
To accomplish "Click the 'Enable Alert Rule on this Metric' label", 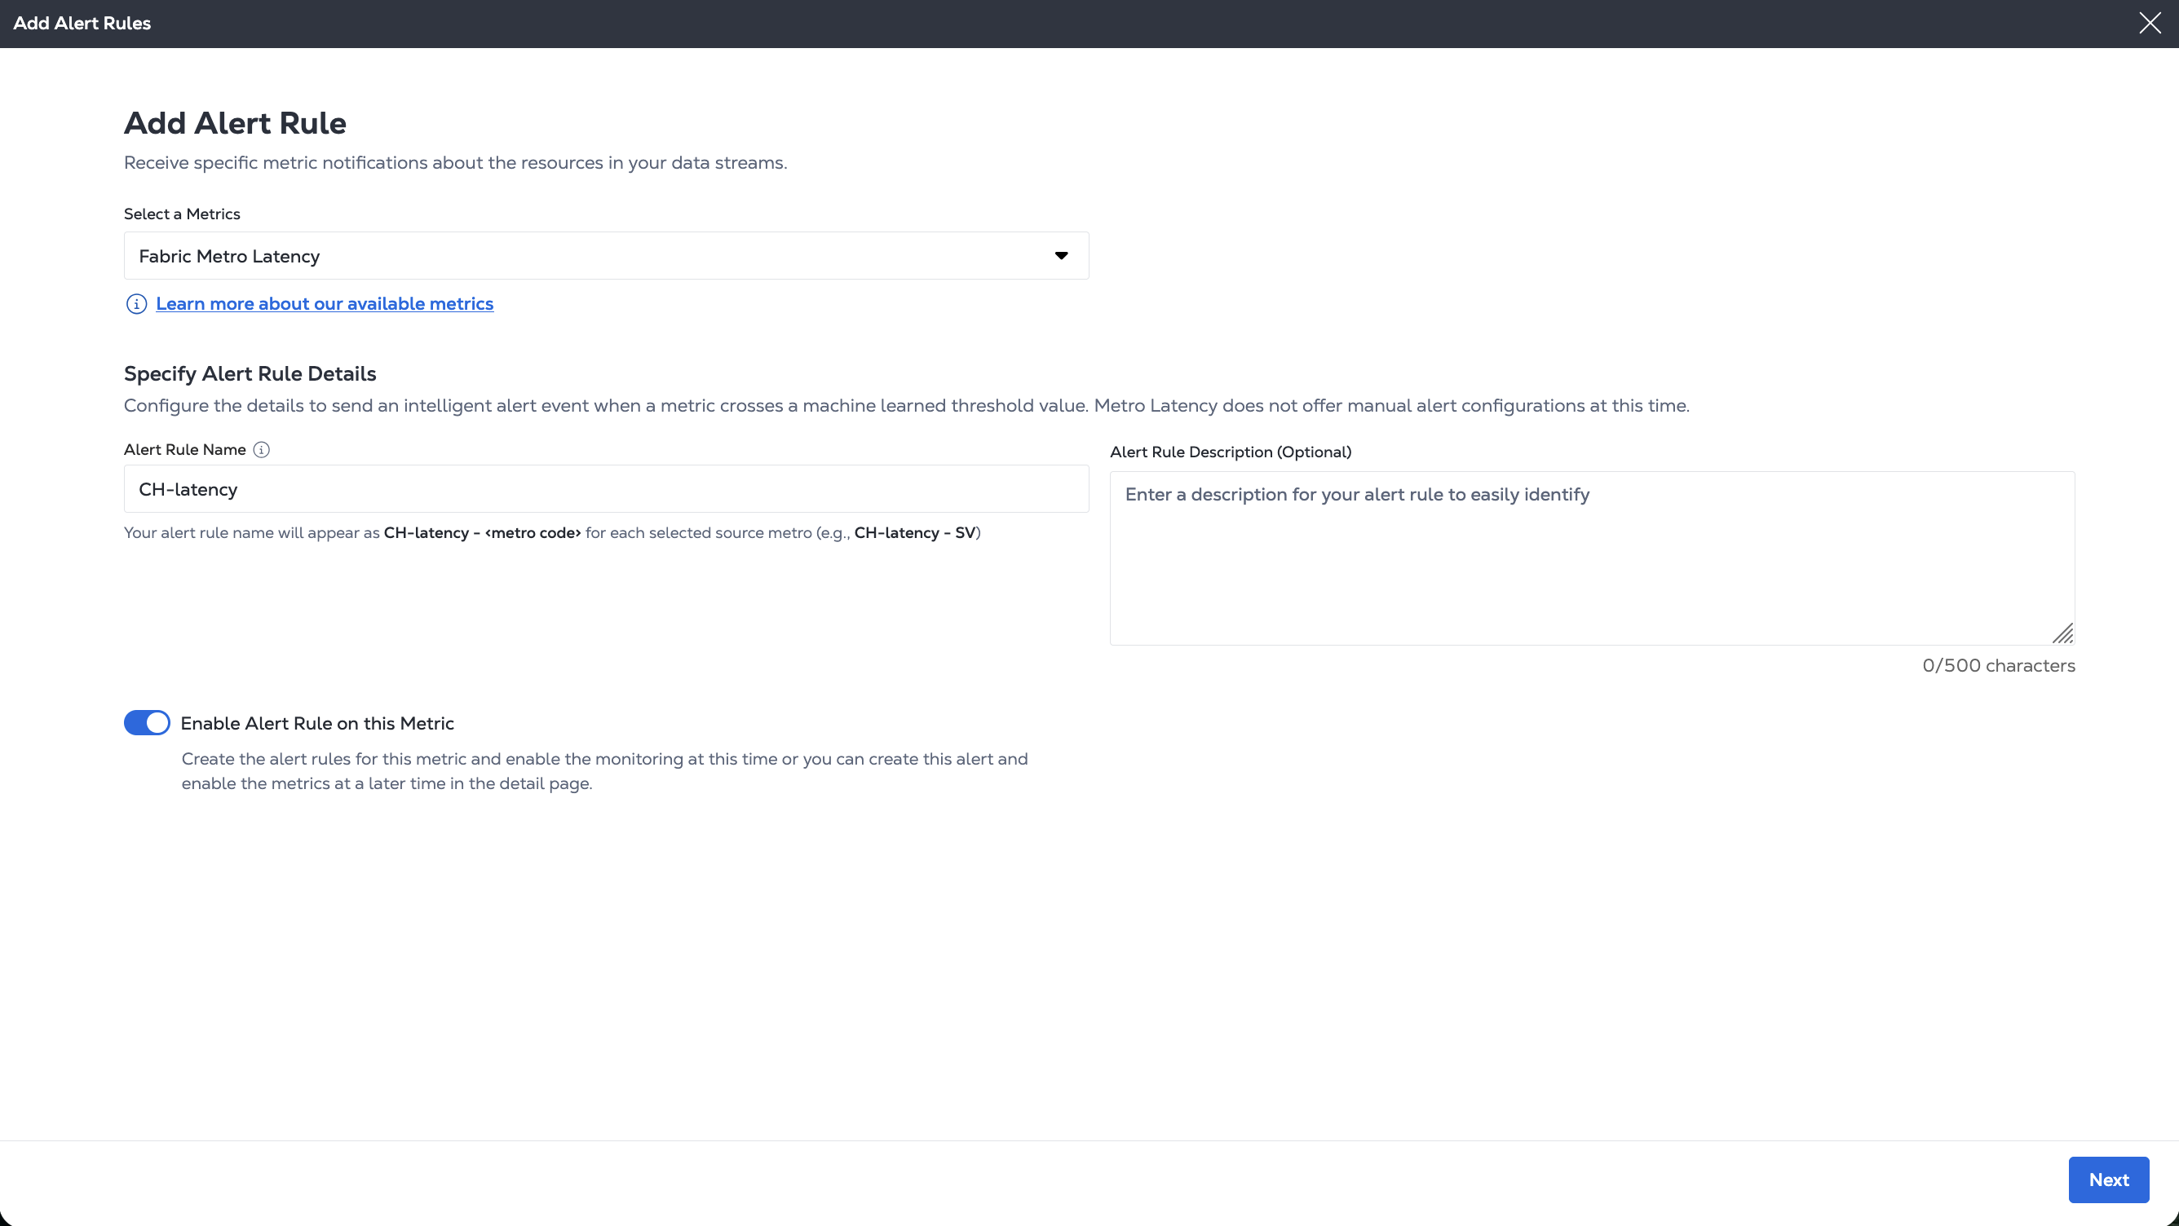I will [317, 724].
